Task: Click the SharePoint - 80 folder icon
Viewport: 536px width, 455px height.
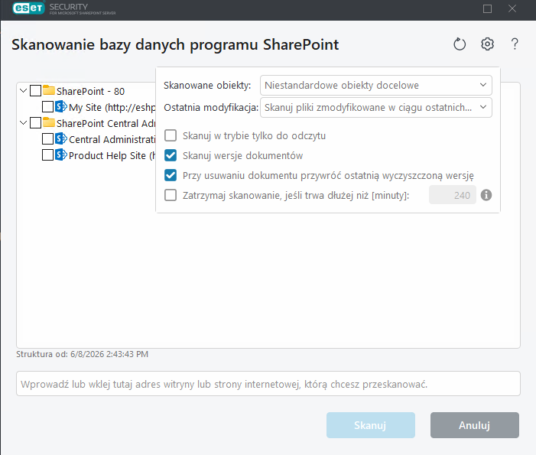Action: [49, 90]
